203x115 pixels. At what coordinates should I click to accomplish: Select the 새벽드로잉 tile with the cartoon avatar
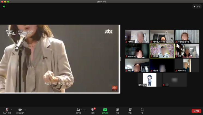(x=149, y=80)
